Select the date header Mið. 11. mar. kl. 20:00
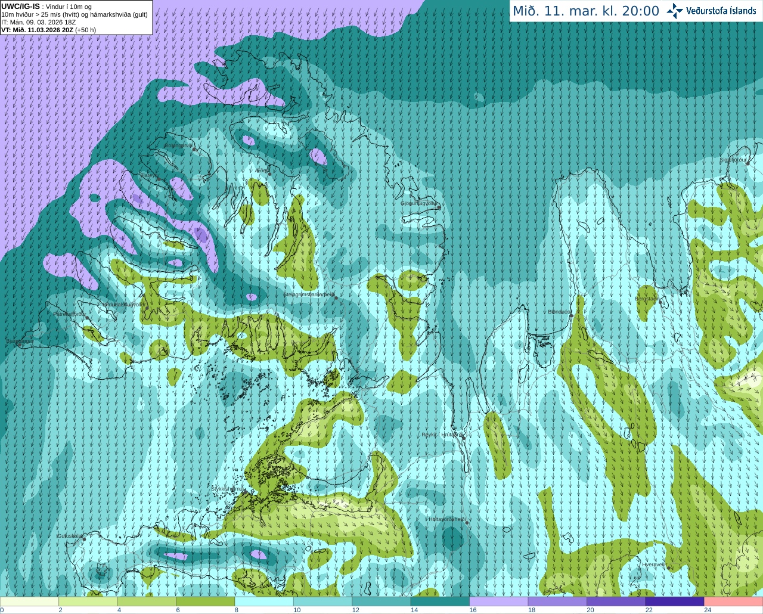This screenshot has width=763, height=614. (586, 11)
